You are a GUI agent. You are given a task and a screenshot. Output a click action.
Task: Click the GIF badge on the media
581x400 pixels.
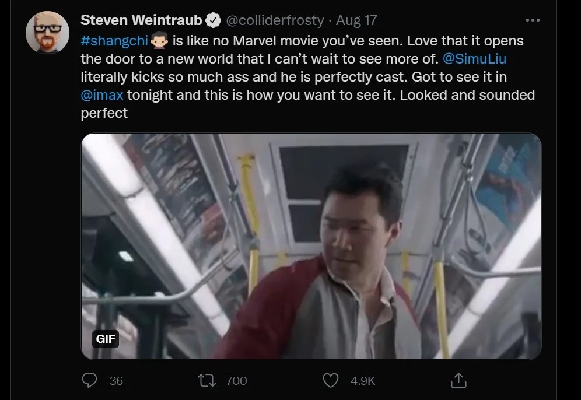tap(106, 339)
